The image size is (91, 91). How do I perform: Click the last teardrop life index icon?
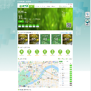[x=68, y=52]
